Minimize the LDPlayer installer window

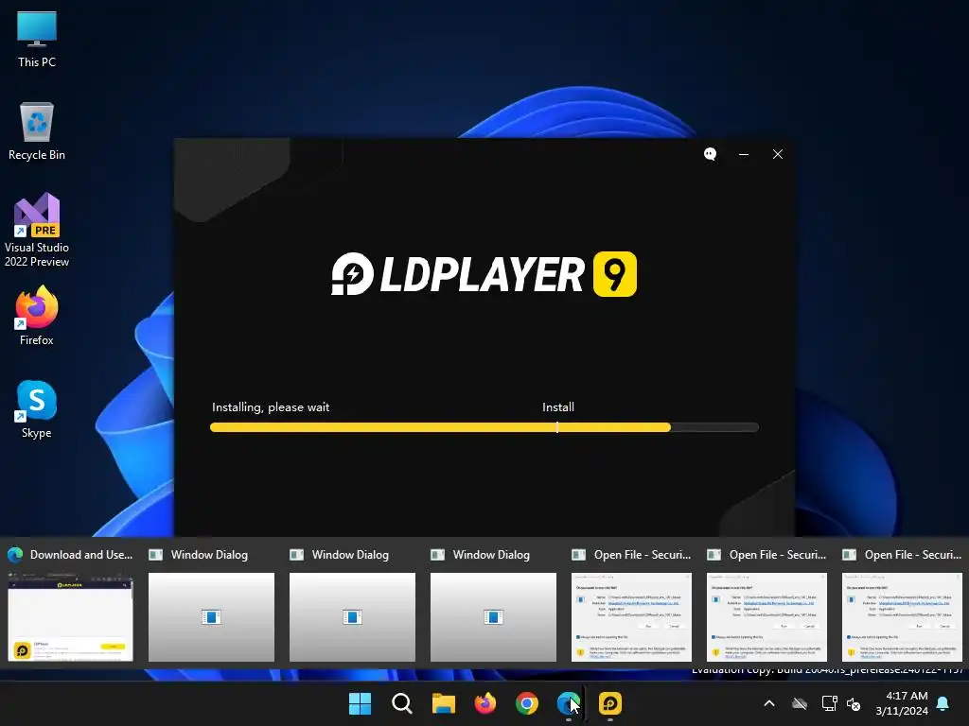click(x=744, y=154)
